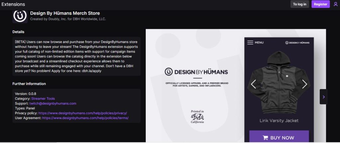Click the Design By Hümans logo icon
Viewport: 340px width, 143px height.
20,16
